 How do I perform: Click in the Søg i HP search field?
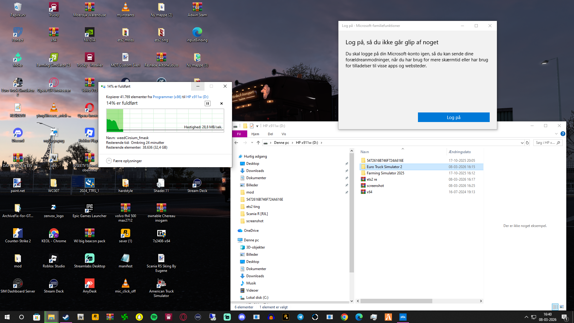coord(545,143)
